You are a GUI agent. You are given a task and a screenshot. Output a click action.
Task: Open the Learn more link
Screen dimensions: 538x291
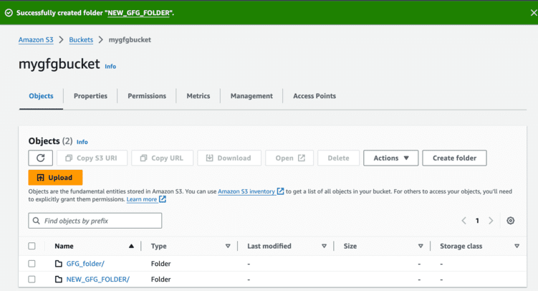click(146, 199)
